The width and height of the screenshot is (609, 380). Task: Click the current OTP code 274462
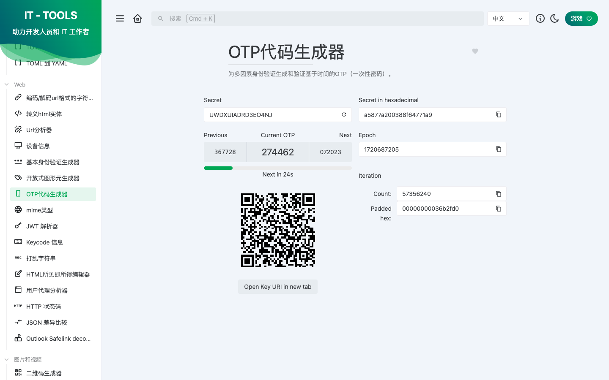pos(277,152)
